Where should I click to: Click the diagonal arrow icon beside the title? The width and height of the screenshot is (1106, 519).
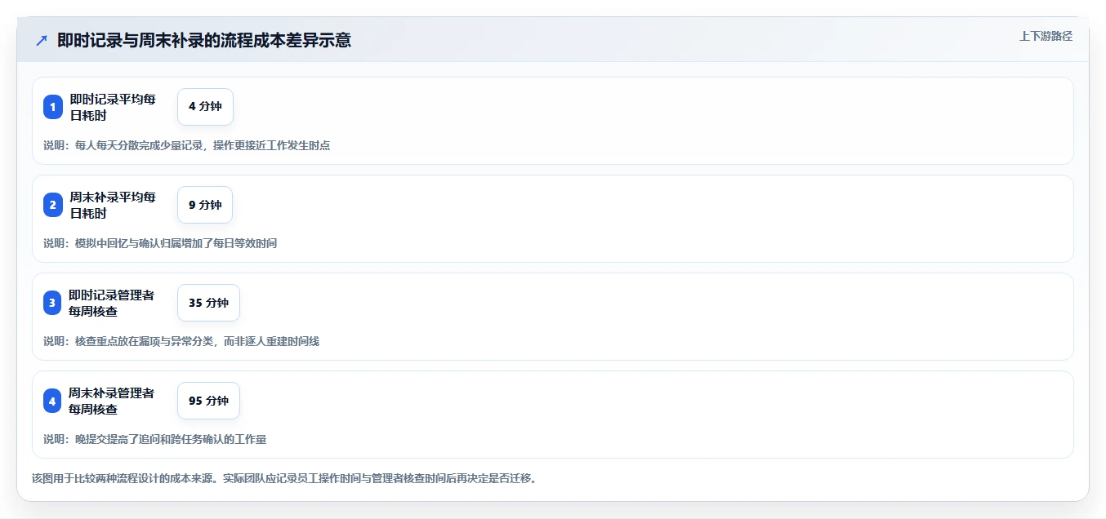42,40
